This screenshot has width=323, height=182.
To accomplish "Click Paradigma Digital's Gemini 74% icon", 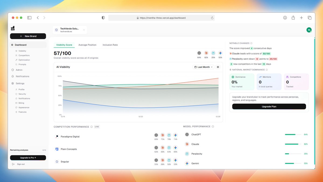I will click(x=175, y=135).
